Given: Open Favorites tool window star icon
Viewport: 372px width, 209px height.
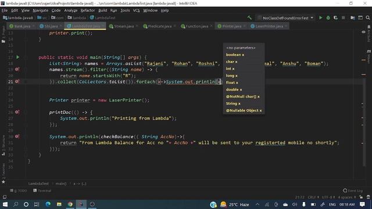Looking at the screenshot, I should 3,182.
